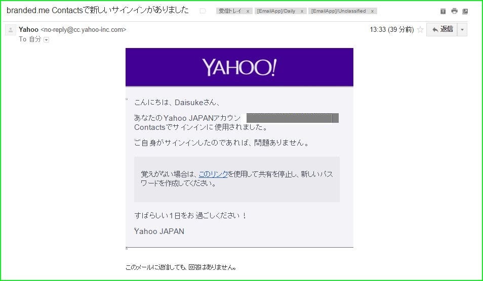Click footer このメールに返信しても notice
Screen dimensions: 483x281
[x=181, y=267]
